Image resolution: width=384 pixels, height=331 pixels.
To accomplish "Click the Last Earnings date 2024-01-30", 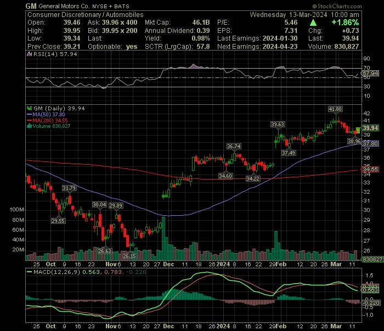I will pos(280,38).
